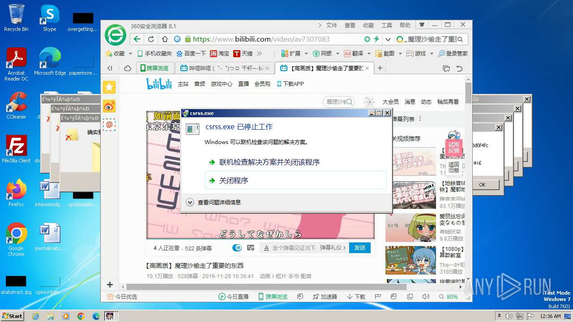Open browser home page icon

coord(164,39)
